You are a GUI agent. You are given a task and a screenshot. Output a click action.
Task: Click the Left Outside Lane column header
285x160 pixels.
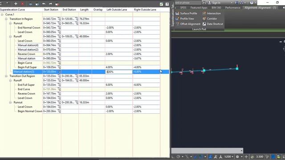point(117,10)
